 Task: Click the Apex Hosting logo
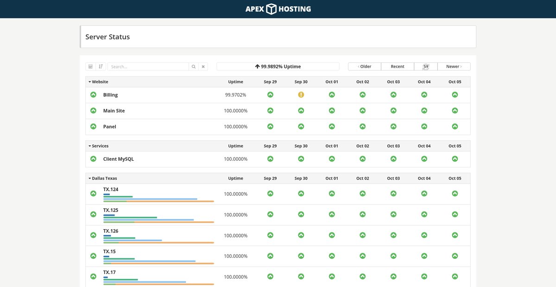tap(278, 9)
